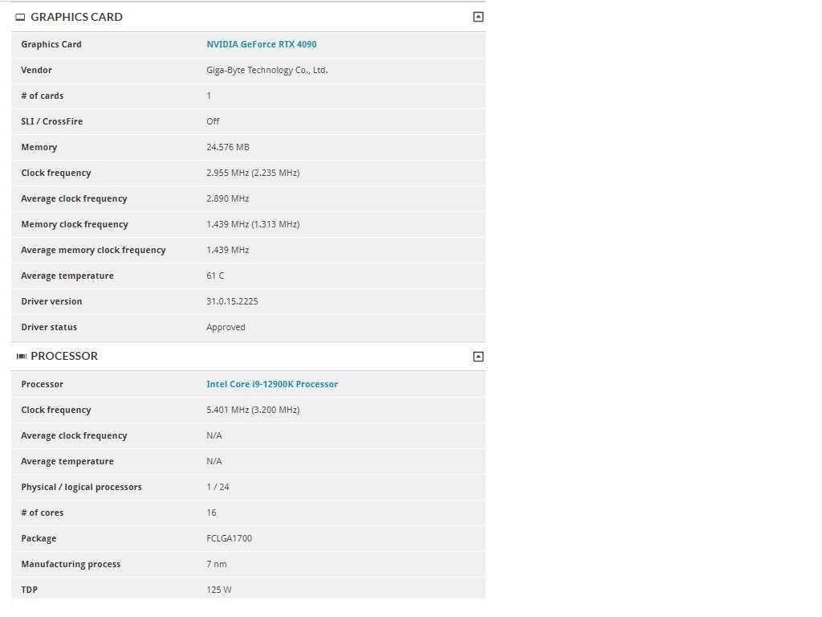Select GPU clock value 2.955 MHz (2.235 MHz)

[x=253, y=174]
